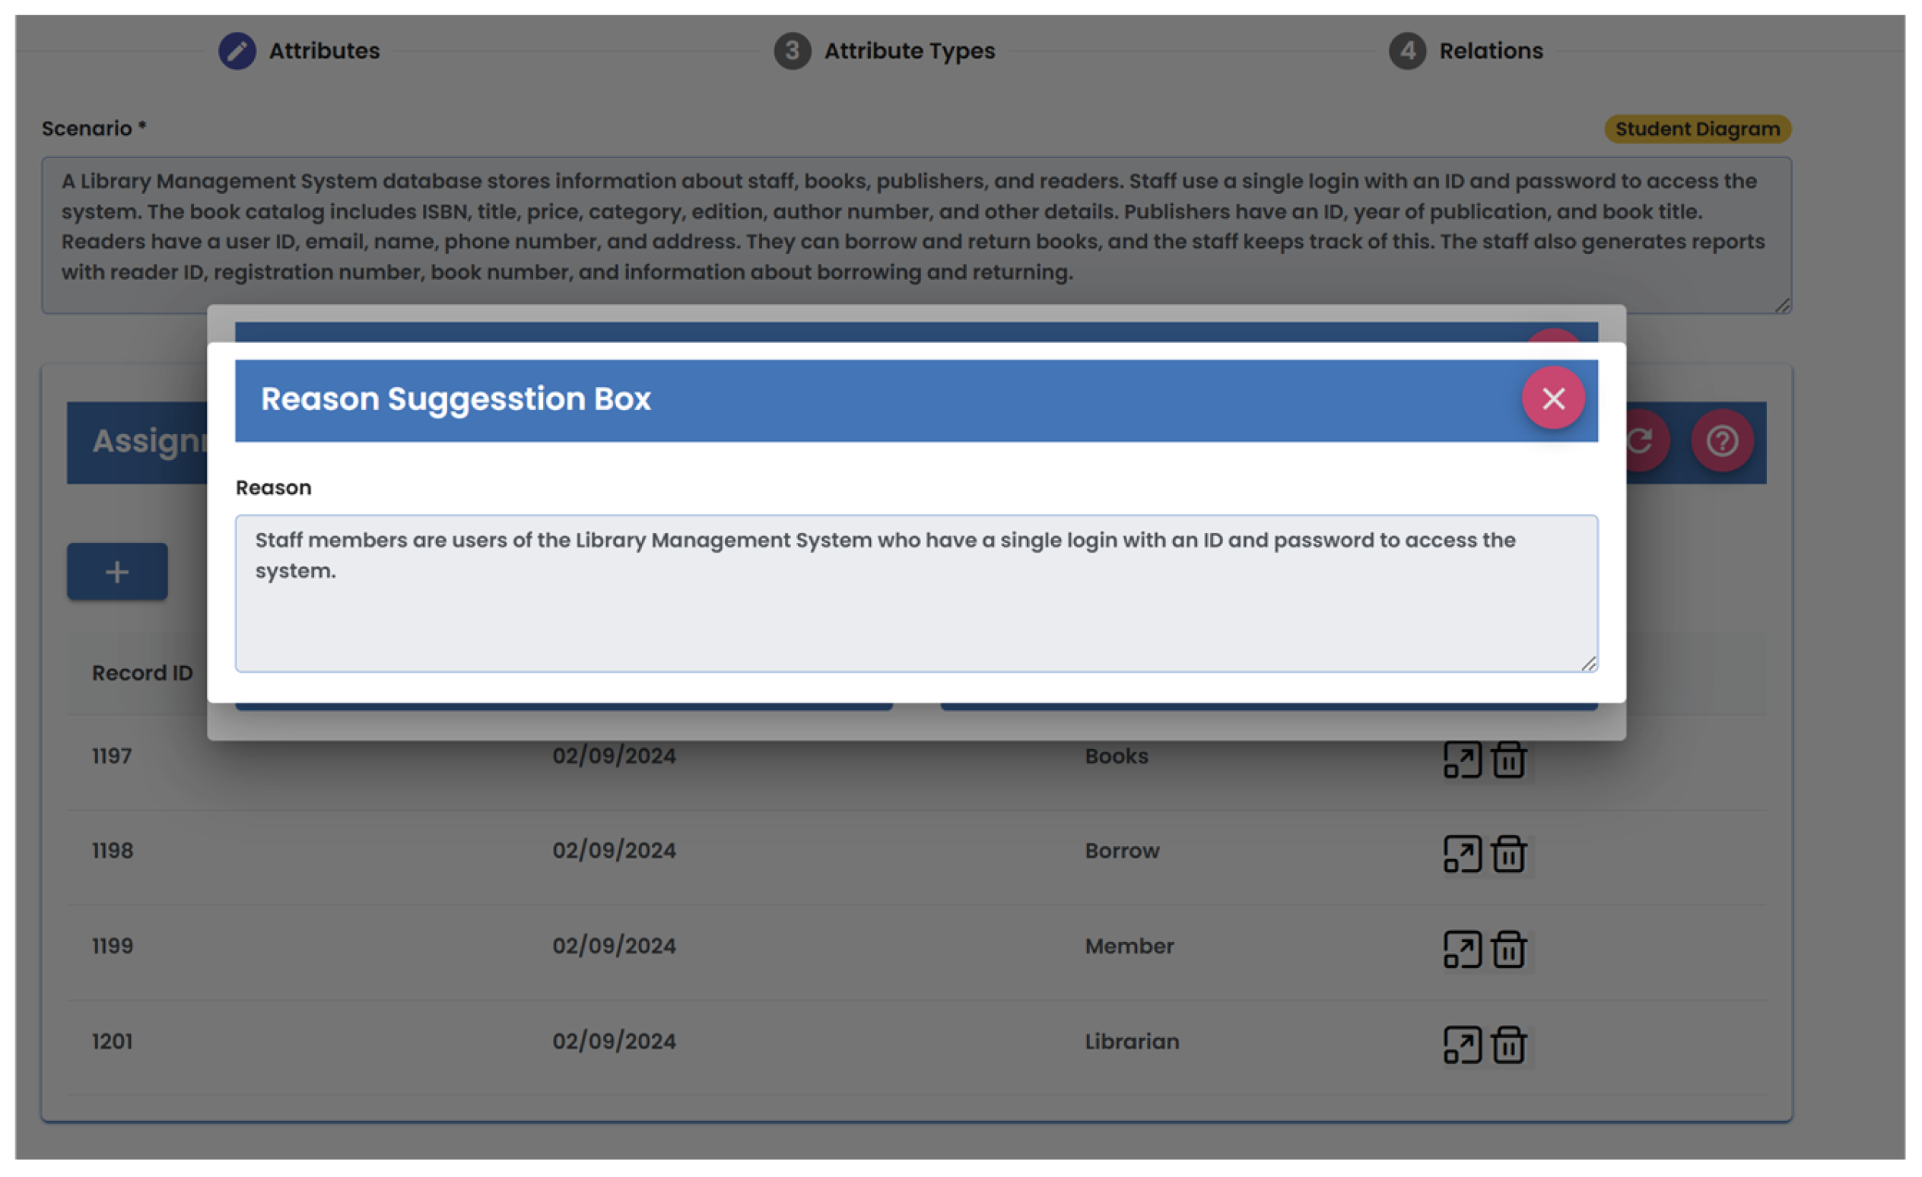This screenshot has height=1177, width=1922.
Task: Click the help question mark icon
Action: [x=1721, y=442]
